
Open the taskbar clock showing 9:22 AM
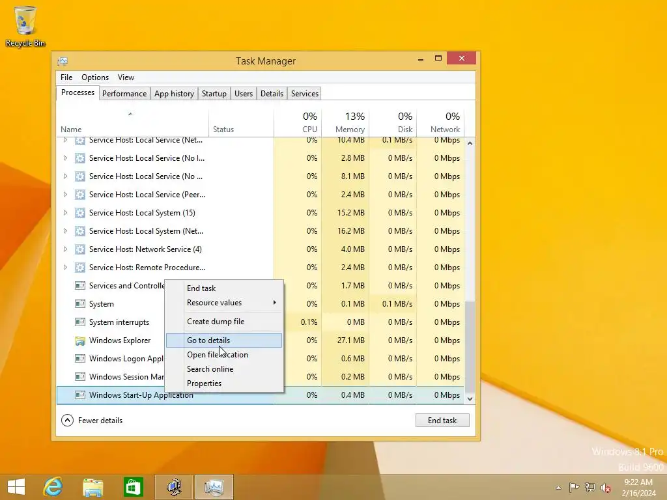click(x=638, y=488)
